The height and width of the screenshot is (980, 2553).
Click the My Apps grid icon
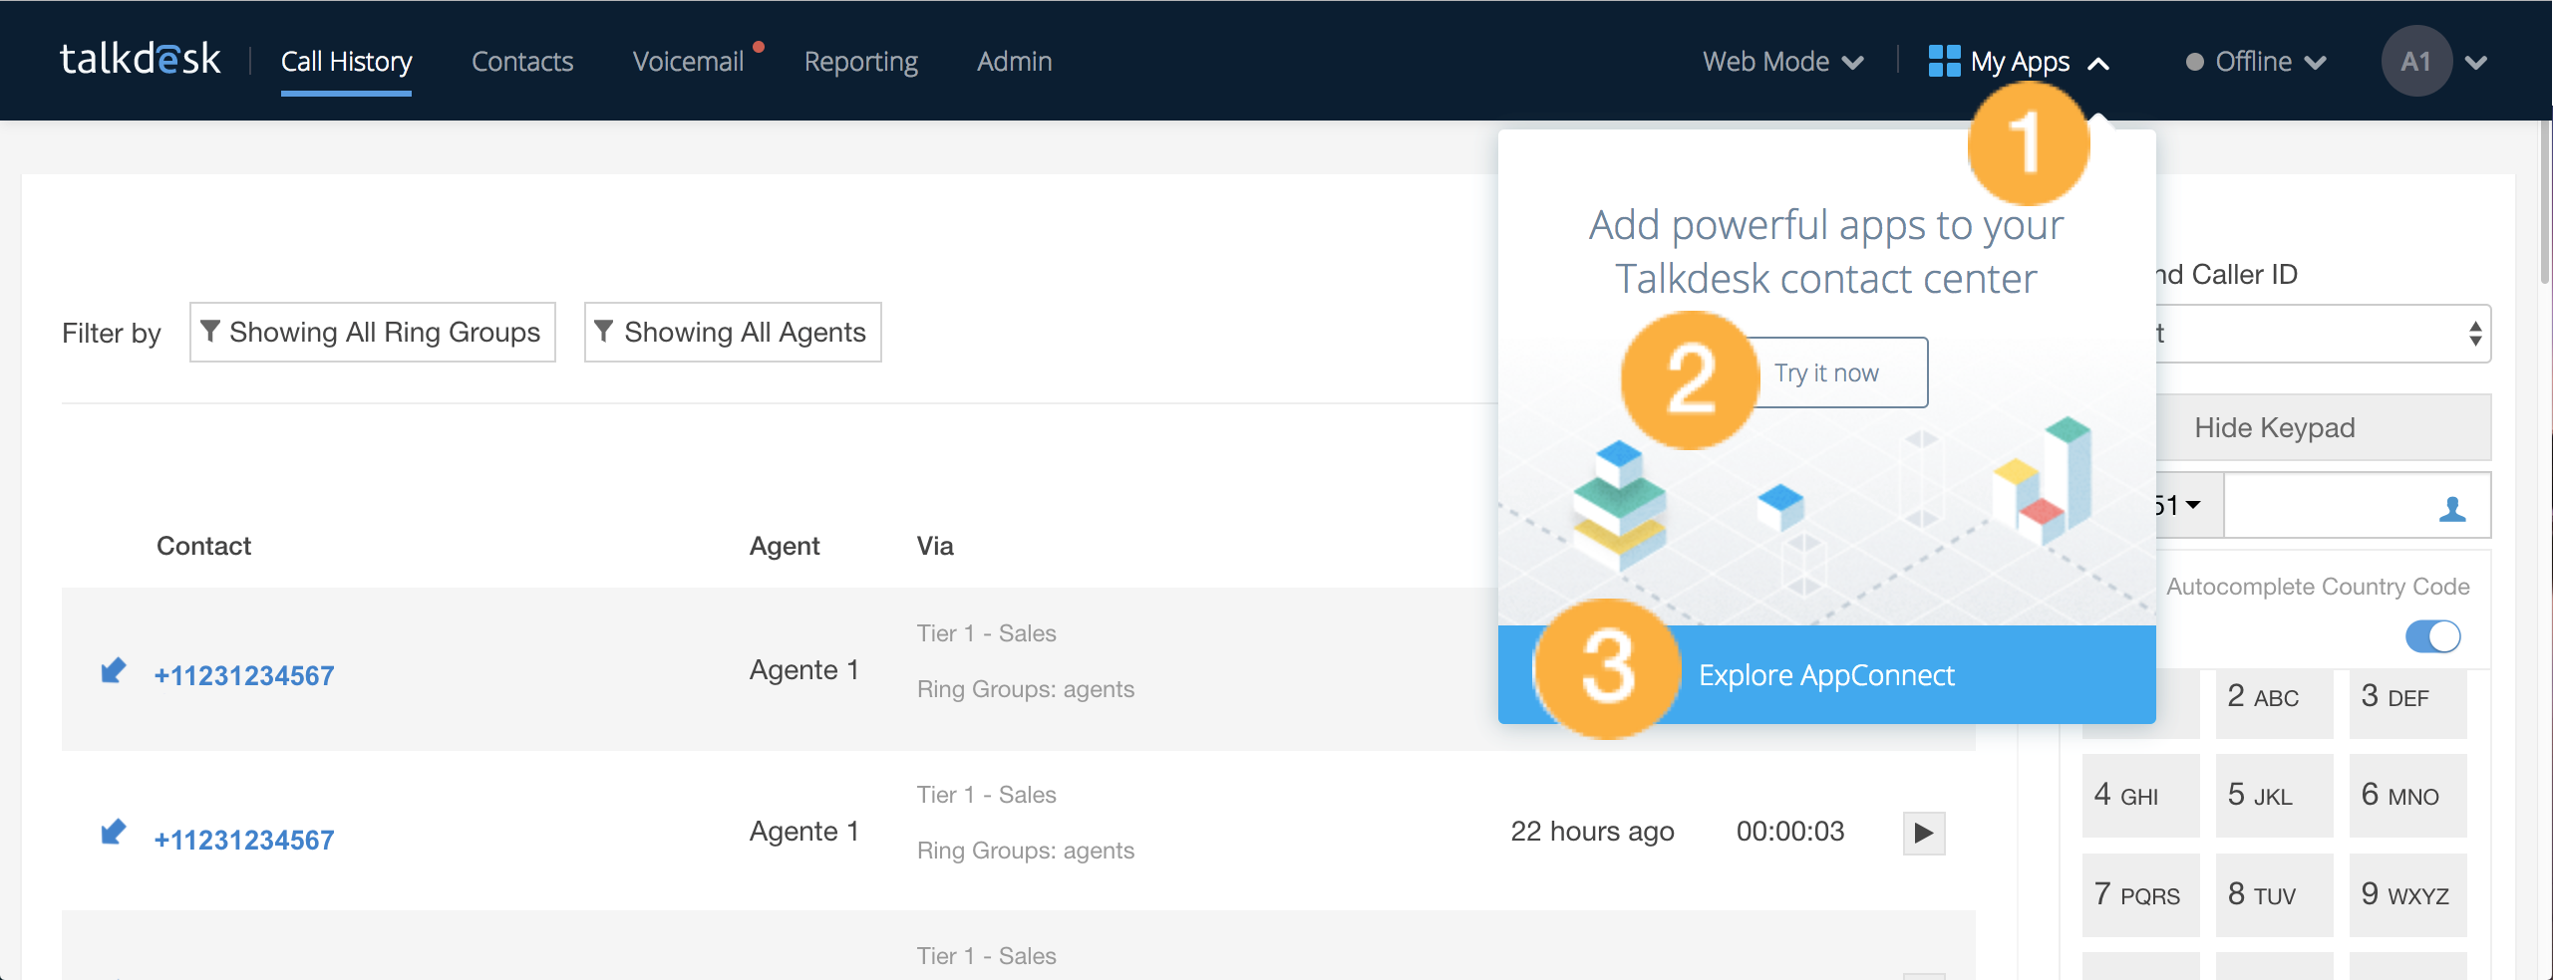pyautogui.click(x=1944, y=61)
